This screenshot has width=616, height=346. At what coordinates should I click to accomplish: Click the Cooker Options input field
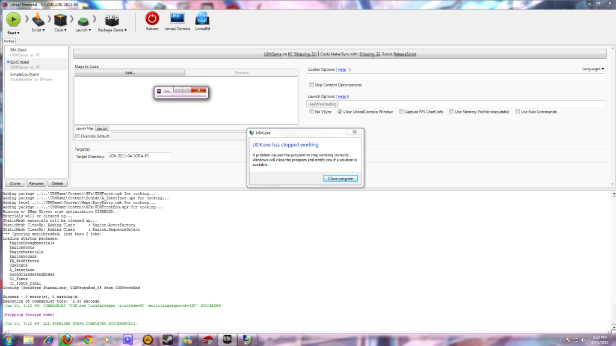click(456, 77)
